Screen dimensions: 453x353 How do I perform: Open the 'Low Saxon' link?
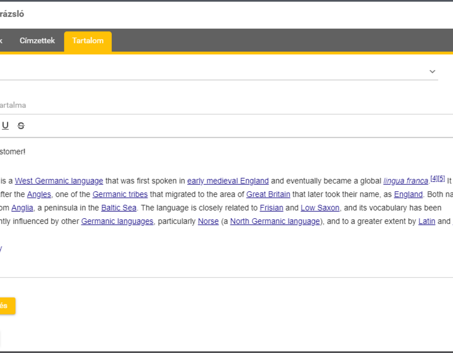(x=320, y=208)
